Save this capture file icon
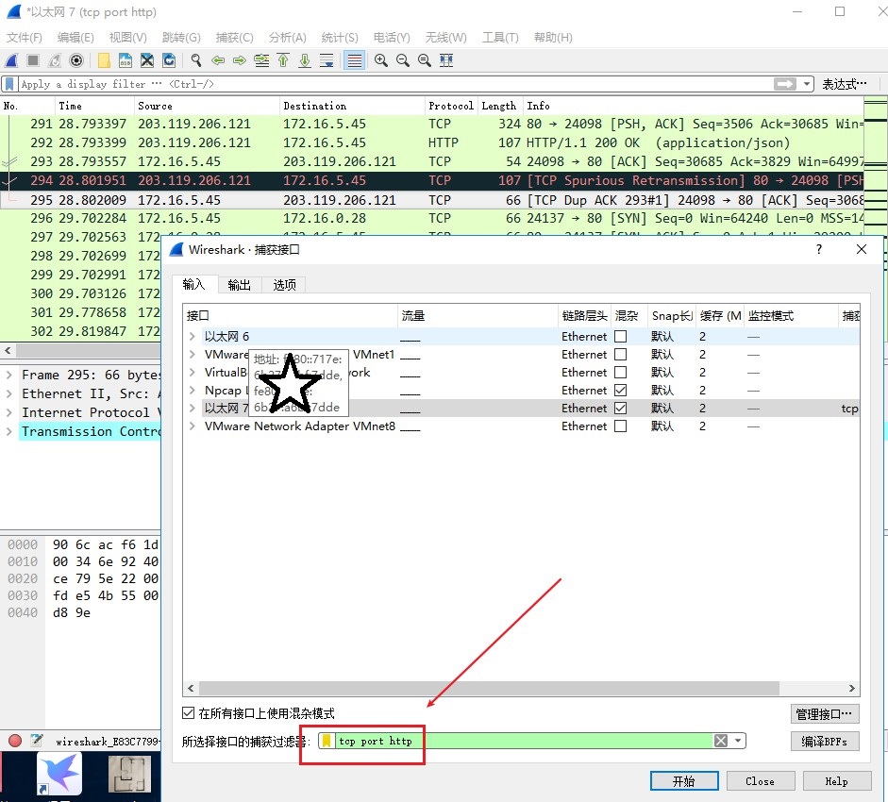 coord(126,60)
